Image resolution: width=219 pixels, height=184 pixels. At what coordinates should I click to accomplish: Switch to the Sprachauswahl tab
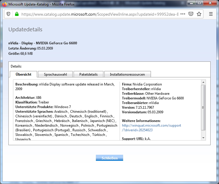(x=55, y=74)
